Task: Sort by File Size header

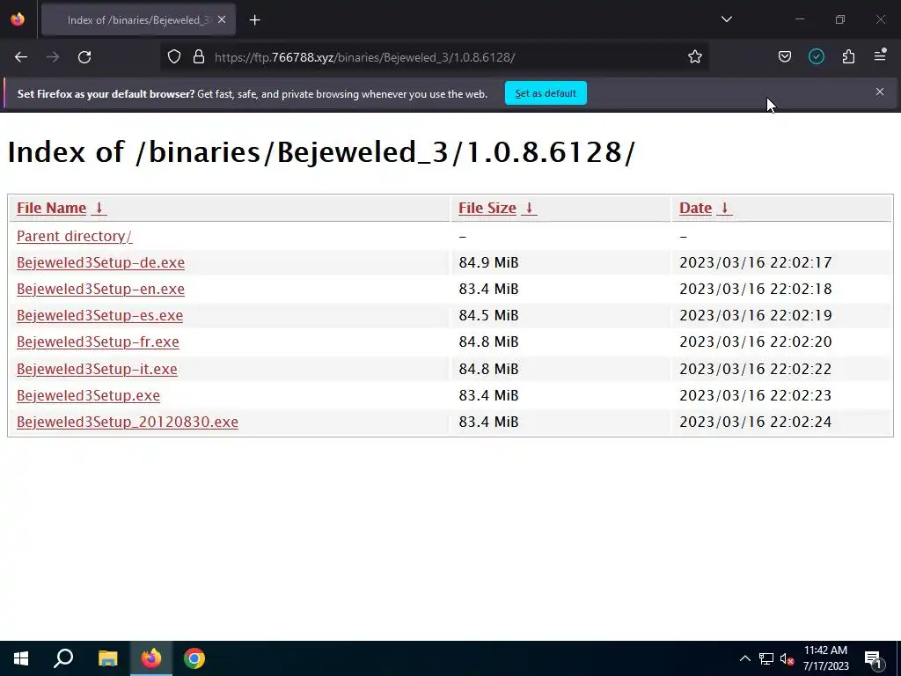Action: 487,208
